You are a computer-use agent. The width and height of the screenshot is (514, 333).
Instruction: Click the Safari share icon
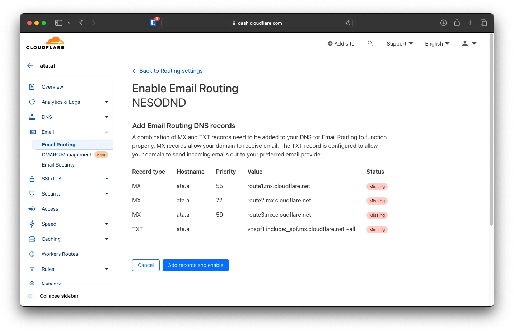[457, 23]
